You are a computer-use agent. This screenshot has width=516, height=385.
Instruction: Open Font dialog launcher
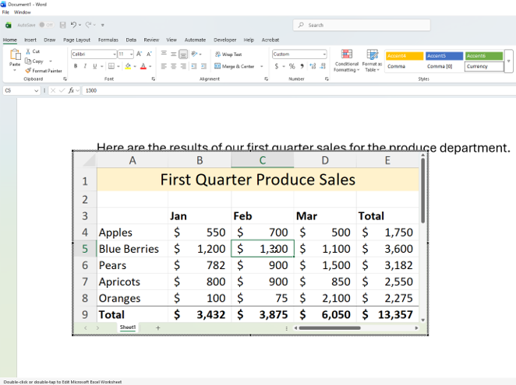click(153, 79)
